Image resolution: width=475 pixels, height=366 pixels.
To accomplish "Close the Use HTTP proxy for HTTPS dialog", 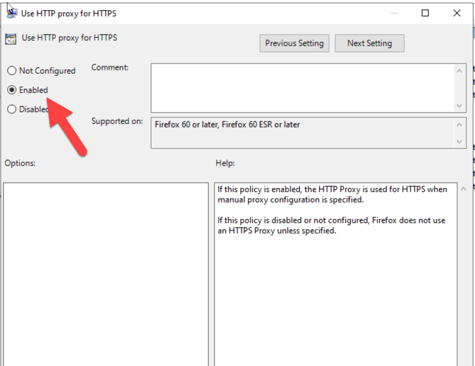I will [457, 13].
